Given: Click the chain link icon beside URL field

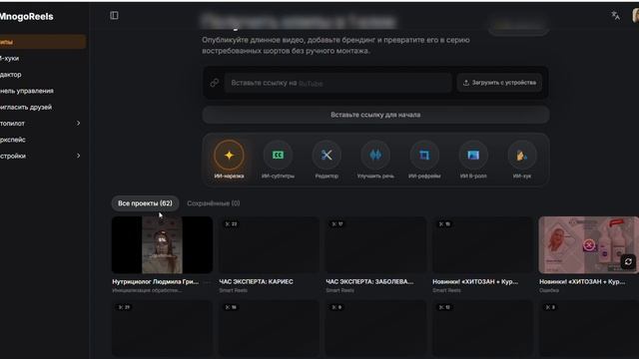Looking at the screenshot, I should 215,83.
